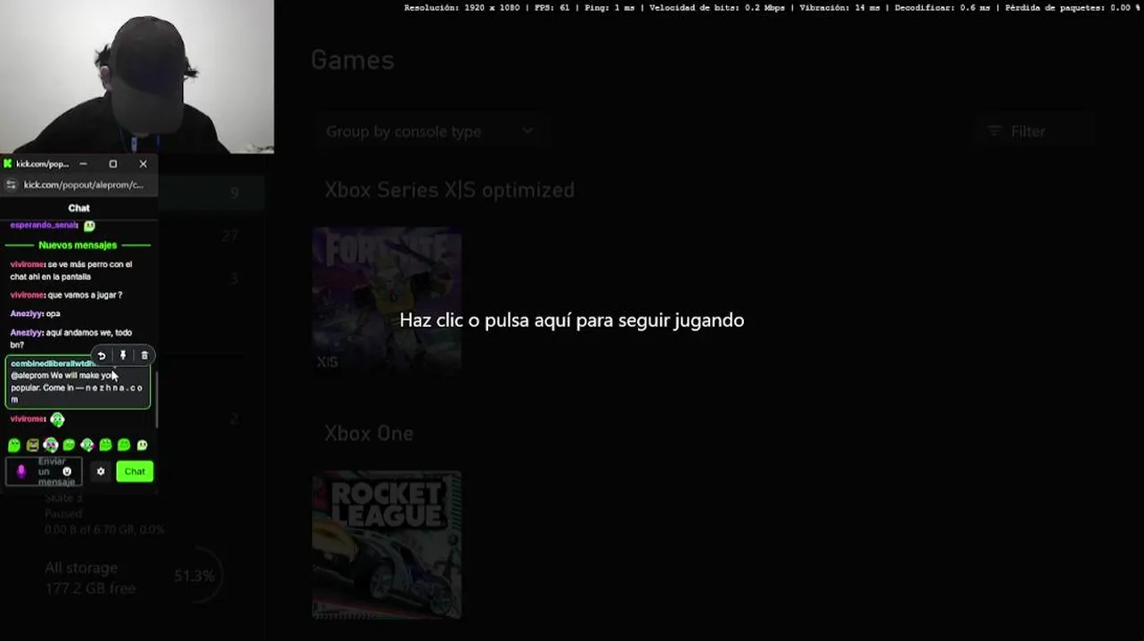Open the Fortnite game thumbnail
Image resolution: width=1144 pixels, height=641 pixels.
point(387,300)
